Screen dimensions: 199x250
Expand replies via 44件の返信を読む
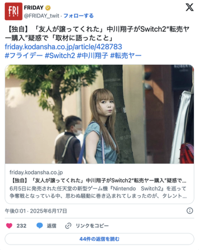coord(99,239)
